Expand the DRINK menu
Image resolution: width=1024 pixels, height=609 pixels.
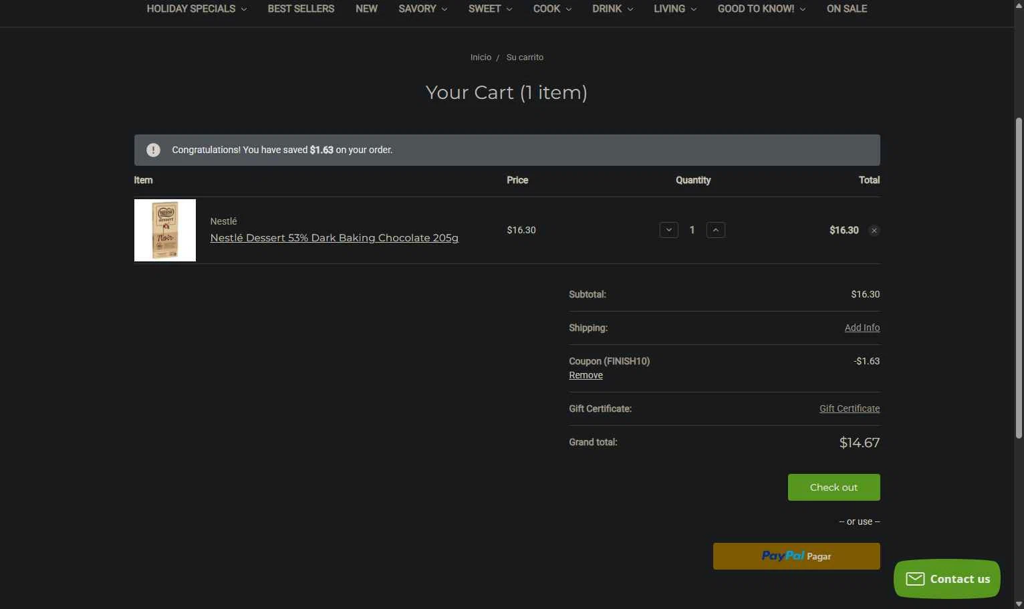(x=612, y=9)
